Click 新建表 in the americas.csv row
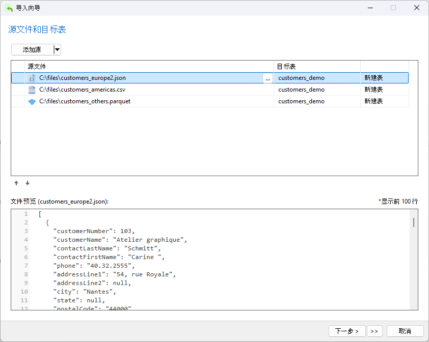429x342 pixels. [373, 90]
